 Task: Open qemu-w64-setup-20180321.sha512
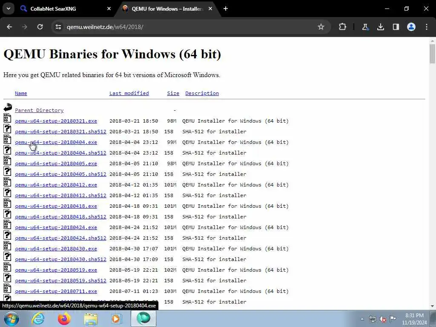click(60, 132)
